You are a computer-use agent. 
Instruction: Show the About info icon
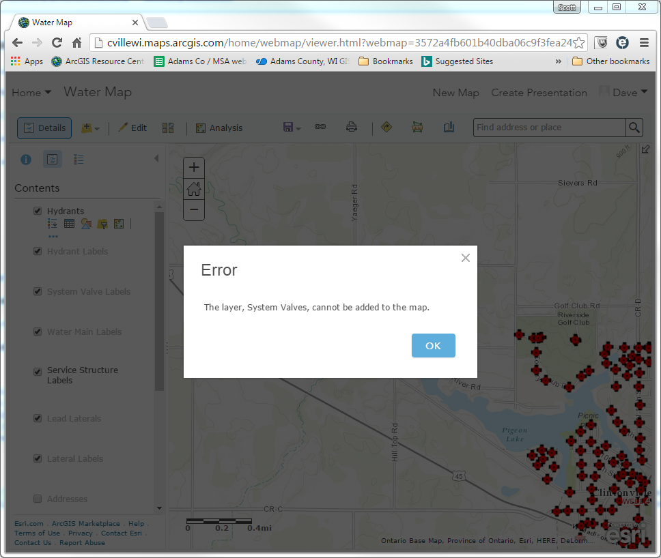click(x=26, y=160)
